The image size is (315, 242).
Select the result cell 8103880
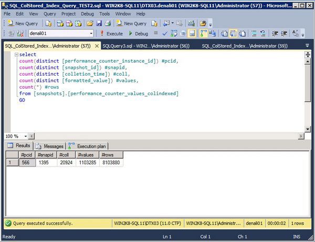point(111,163)
